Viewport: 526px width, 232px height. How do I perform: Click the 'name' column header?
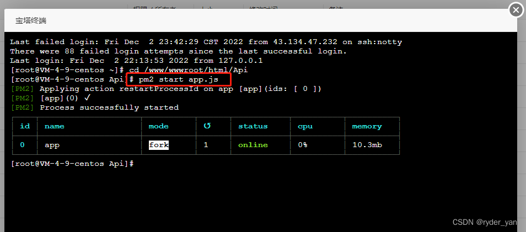(x=55, y=126)
